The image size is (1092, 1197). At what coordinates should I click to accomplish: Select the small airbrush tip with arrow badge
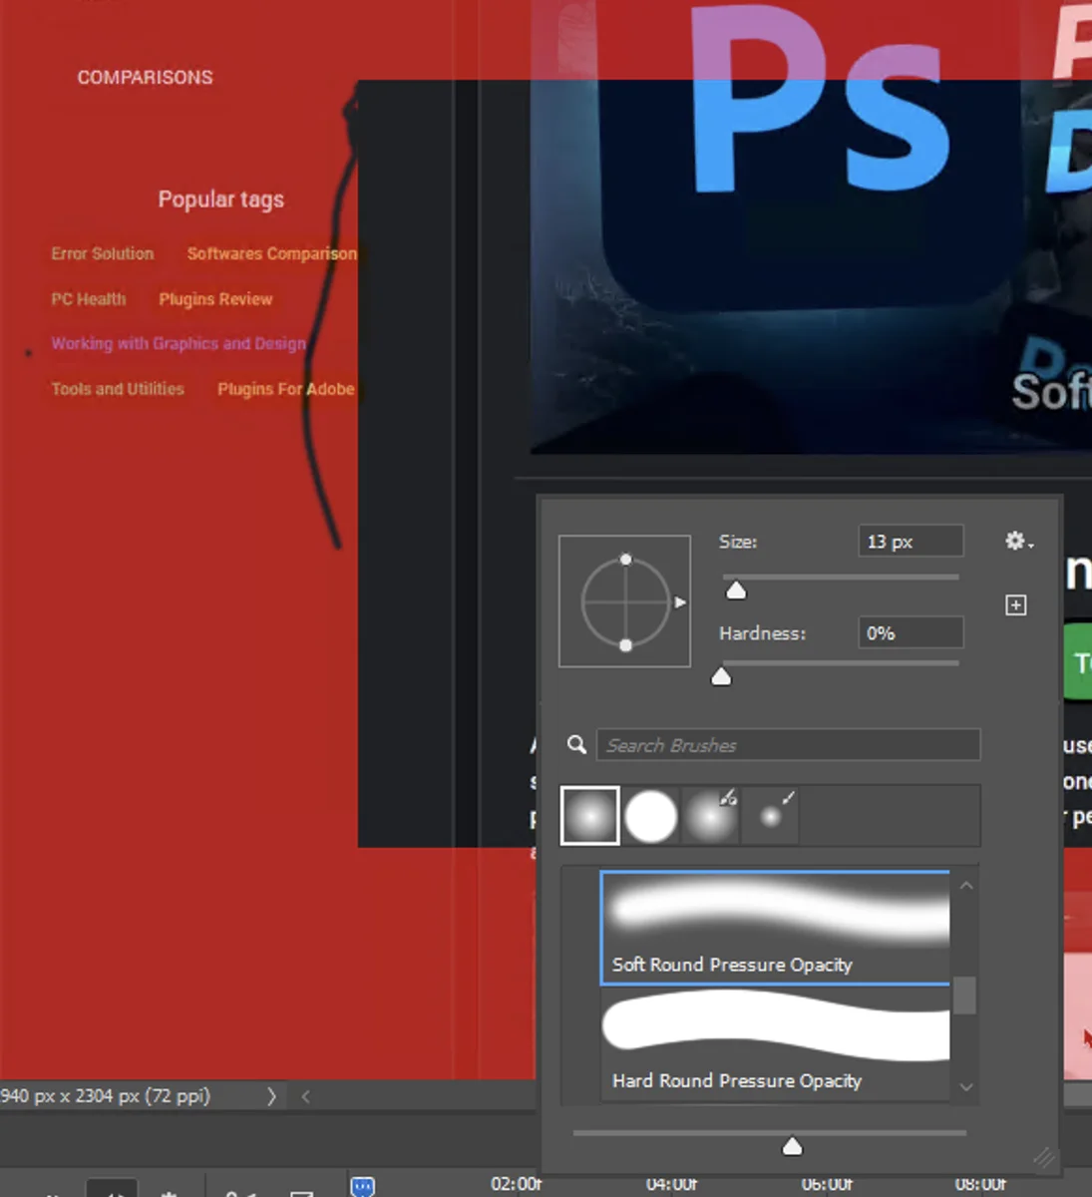(x=770, y=815)
